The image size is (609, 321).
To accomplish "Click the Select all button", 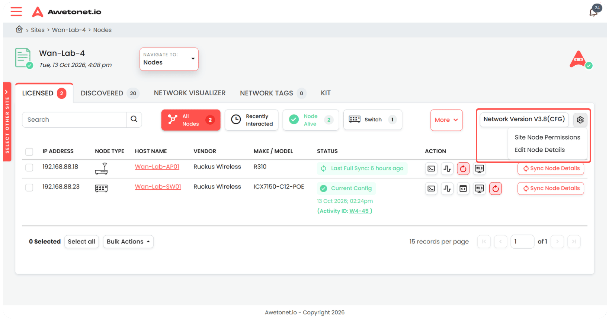I will pos(81,242).
